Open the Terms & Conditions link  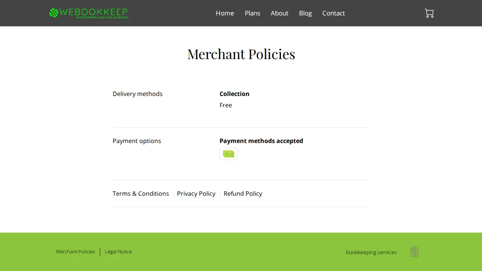point(141,193)
